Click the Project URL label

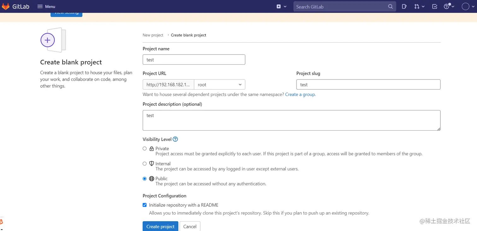[x=154, y=73]
